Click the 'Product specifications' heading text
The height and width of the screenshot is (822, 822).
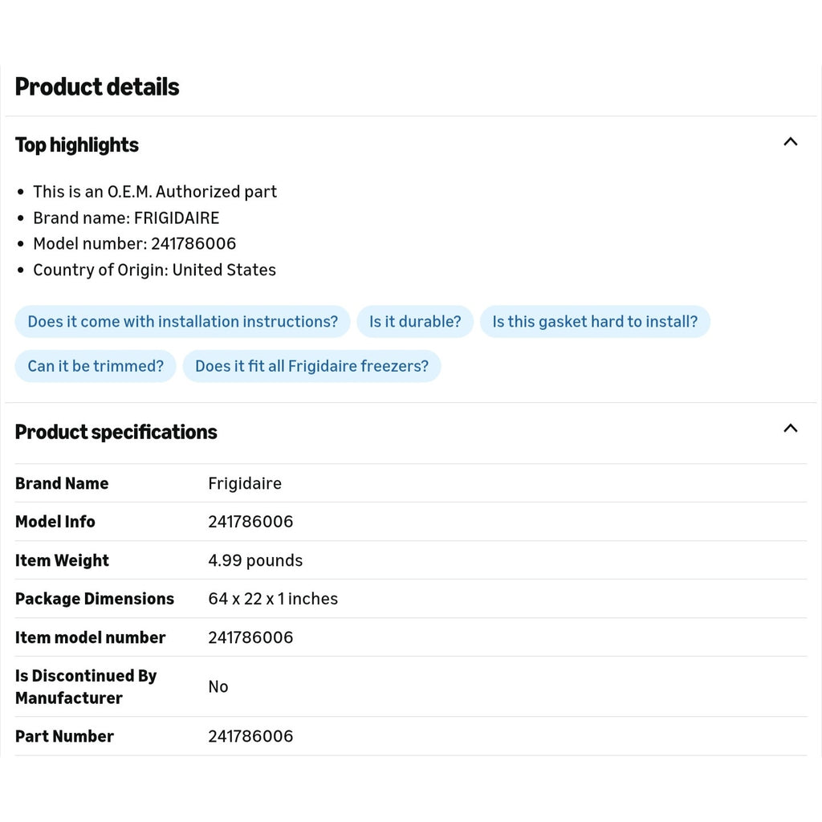pyautogui.click(x=116, y=432)
